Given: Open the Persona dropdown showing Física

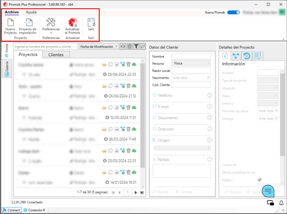Looking at the screenshot, I should [191, 63].
